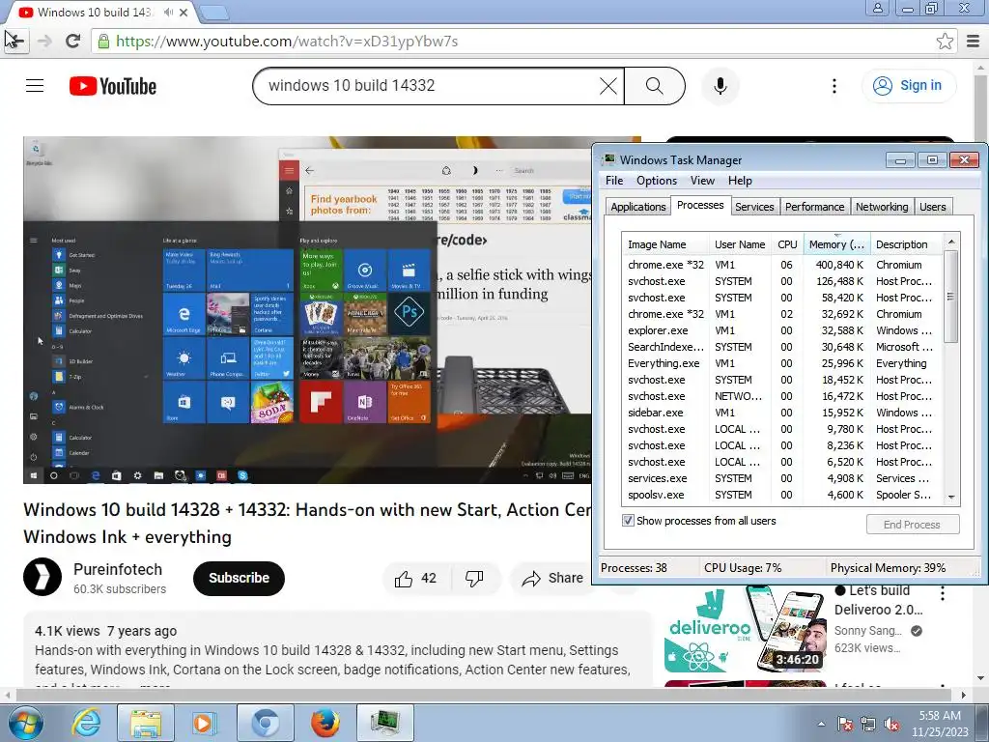Click the YouTube search magnifier button

tap(654, 86)
